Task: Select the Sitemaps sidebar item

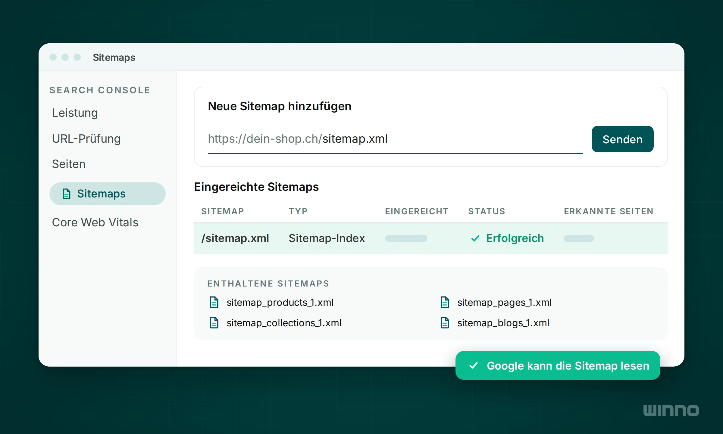Action: (108, 194)
